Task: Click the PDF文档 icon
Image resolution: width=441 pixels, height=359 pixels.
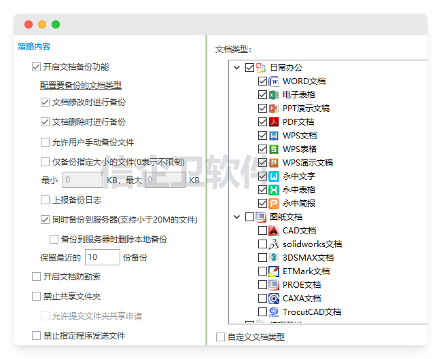Action: 274,122
